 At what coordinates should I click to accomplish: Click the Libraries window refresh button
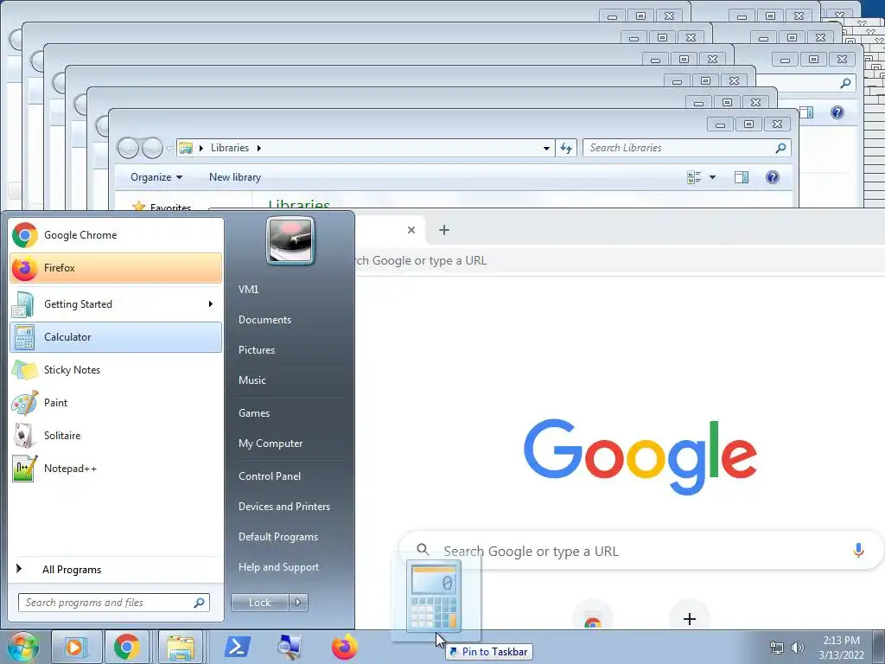pyautogui.click(x=565, y=148)
